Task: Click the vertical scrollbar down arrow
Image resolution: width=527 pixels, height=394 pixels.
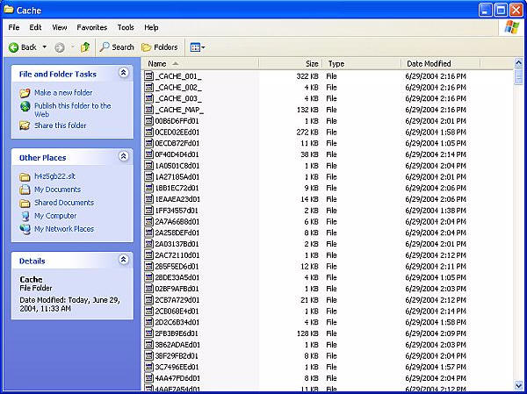Action: pos(519,385)
